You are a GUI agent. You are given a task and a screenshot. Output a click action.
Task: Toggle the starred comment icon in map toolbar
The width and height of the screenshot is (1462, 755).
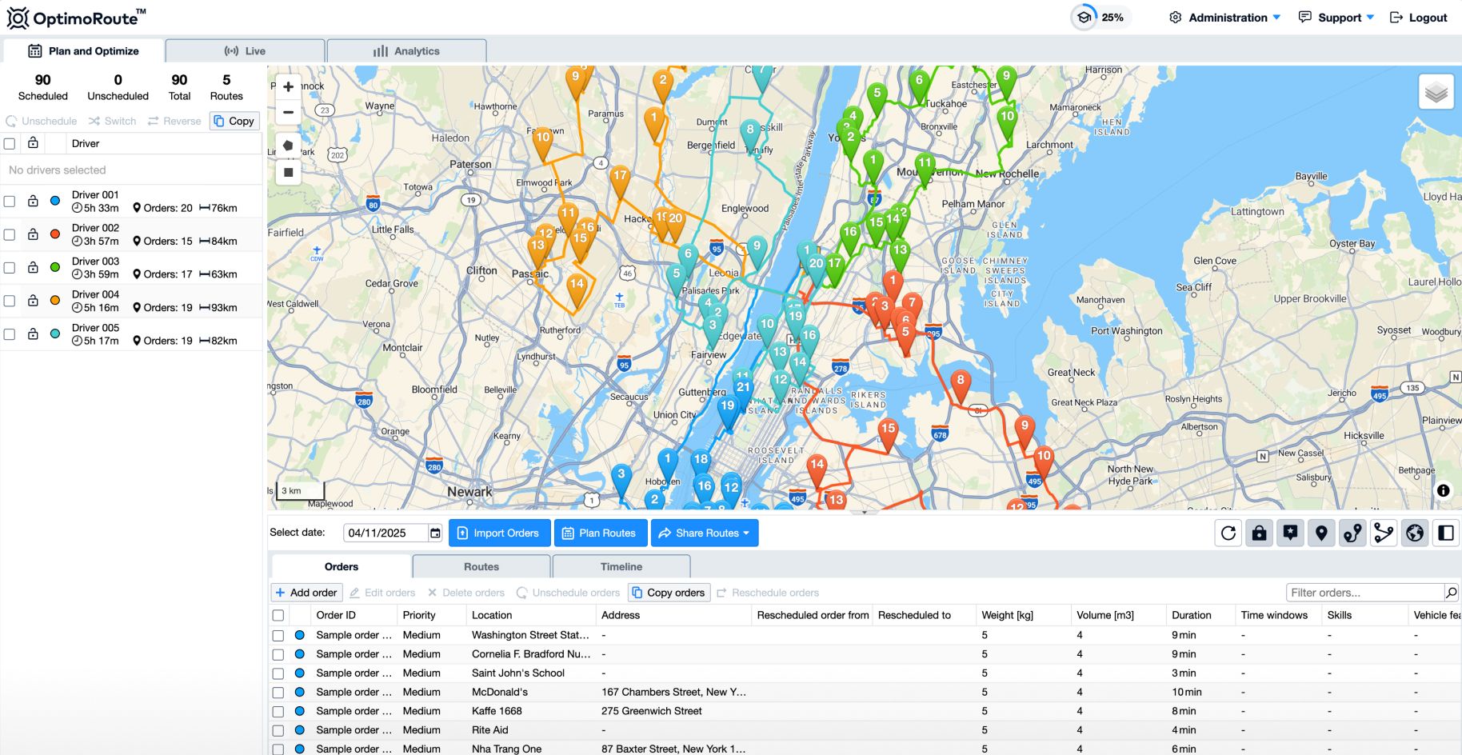click(1291, 533)
